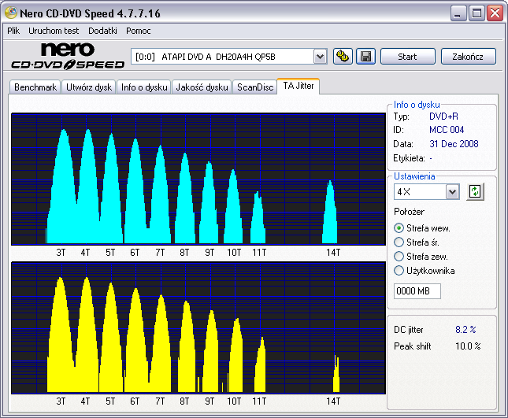Viewport: 508px width, 418px height.
Task: Open the Pomoc menu
Action: click(x=139, y=31)
